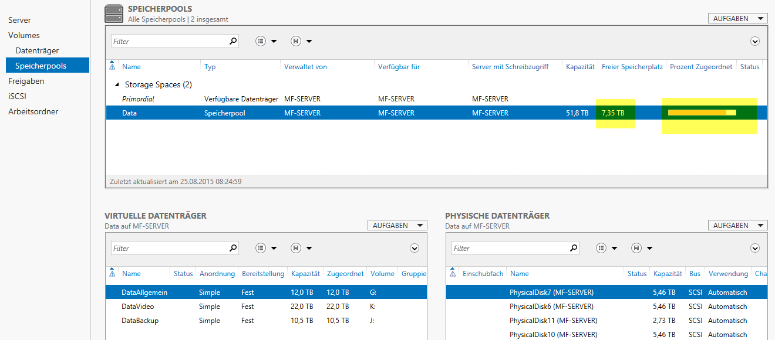The width and height of the screenshot is (775, 340).
Task: Sort Virtuelle Datenträger by Zugeordnet column
Action: 345,274
